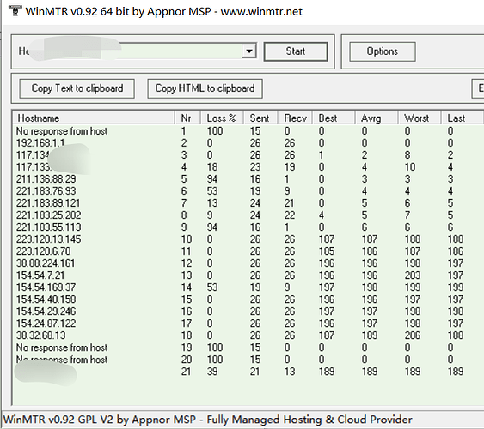Click loss value 39 in hop 21
Viewport: 484px width, 429px height.
click(x=212, y=372)
